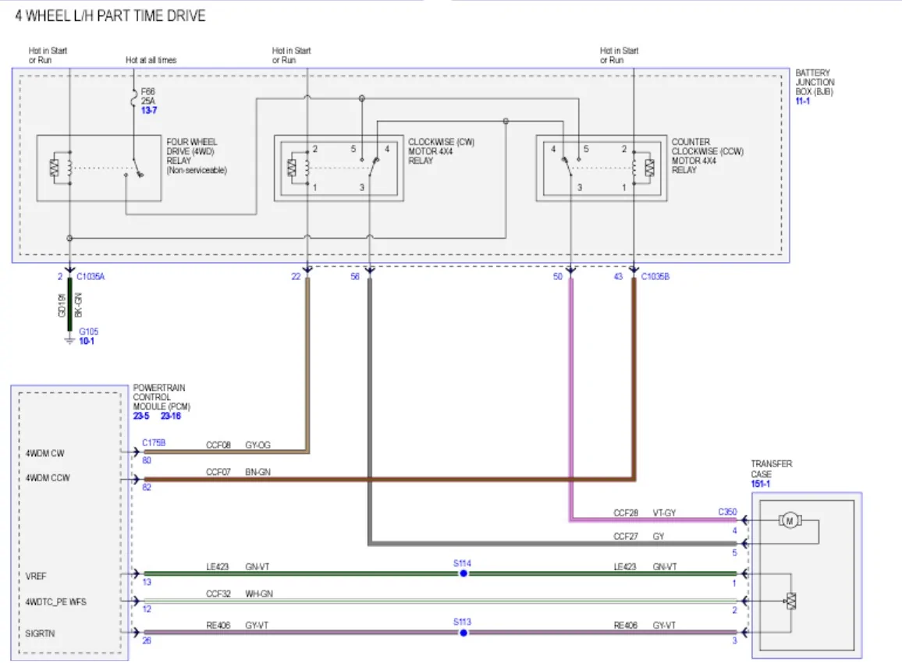This screenshot has height=663, width=902.
Task: Click the 4WDM CCW pin label
Action: click(x=47, y=478)
